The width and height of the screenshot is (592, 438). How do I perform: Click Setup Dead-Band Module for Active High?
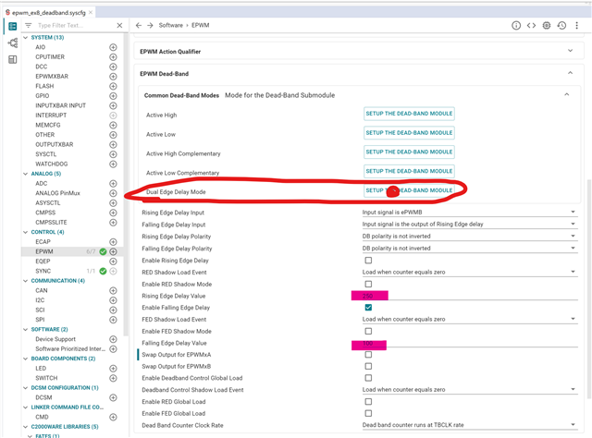409,113
